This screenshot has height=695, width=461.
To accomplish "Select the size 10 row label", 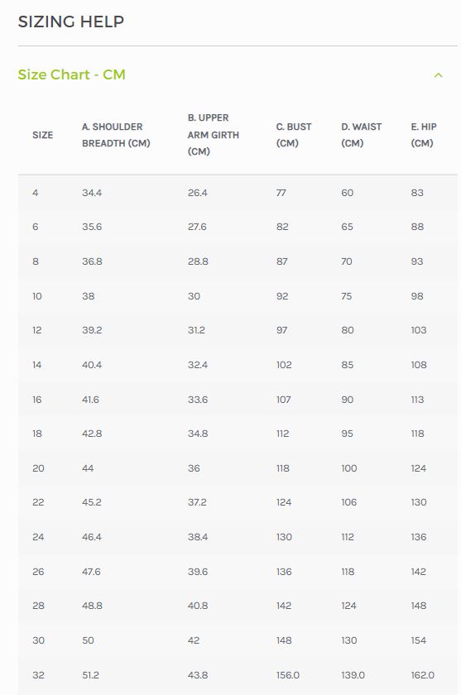I will point(37,296).
